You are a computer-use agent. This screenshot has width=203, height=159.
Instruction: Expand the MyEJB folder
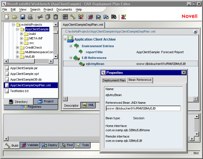click(x=17, y=57)
